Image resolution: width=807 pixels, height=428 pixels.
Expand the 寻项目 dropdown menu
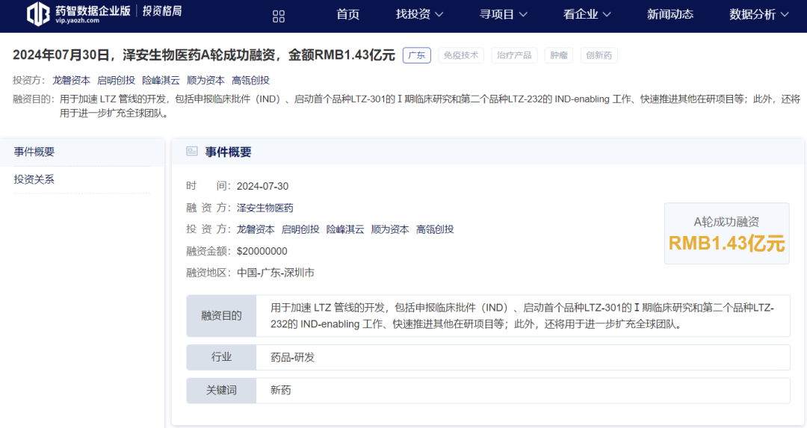click(x=503, y=14)
